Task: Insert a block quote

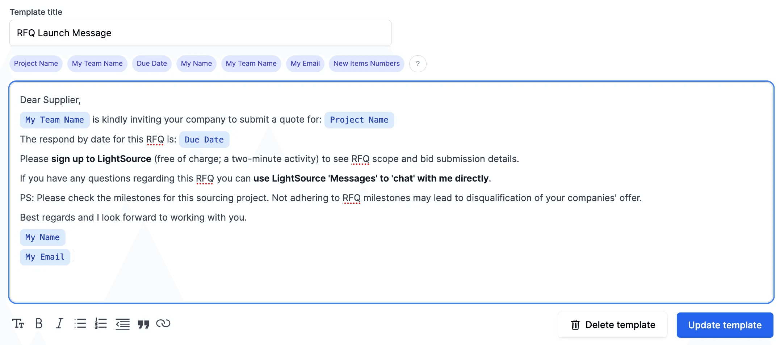Action: pos(143,324)
